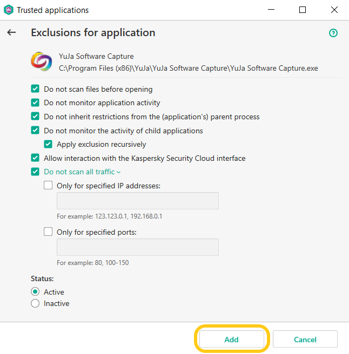This screenshot has width=349, height=354.
Task: Go back using the left arrow
Action: (x=11, y=32)
